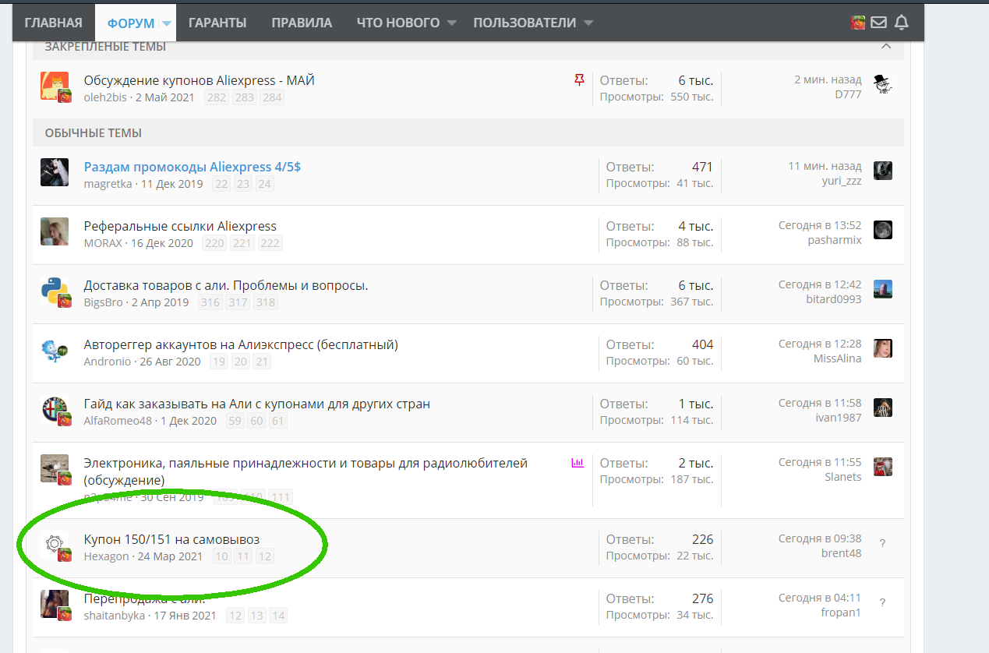Open thread Купон 150/151 на самовывоз
Image resolution: width=989 pixels, height=653 pixels.
pyautogui.click(x=171, y=539)
